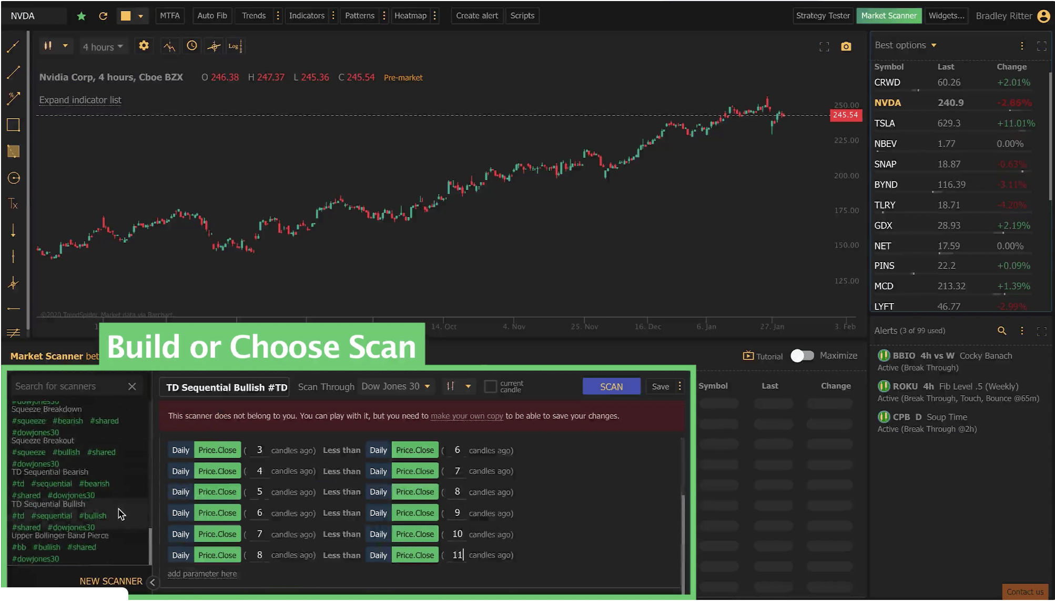Screen dimensions: 1055x601
Task: Expand the Best options dropdown
Action: (x=906, y=45)
